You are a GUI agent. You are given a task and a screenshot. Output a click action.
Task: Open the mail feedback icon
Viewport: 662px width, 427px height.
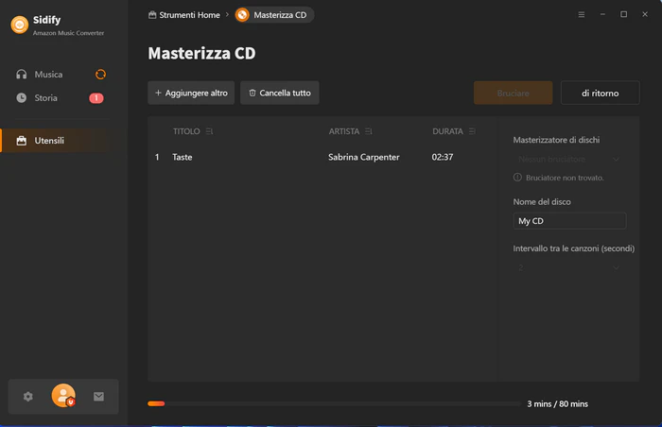tap(98, 397)
